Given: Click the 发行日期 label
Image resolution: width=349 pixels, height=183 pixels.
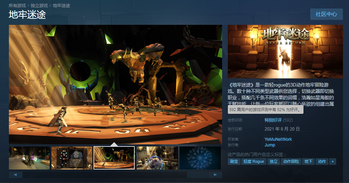Looking at the screenshot, I should coord(235,129).
